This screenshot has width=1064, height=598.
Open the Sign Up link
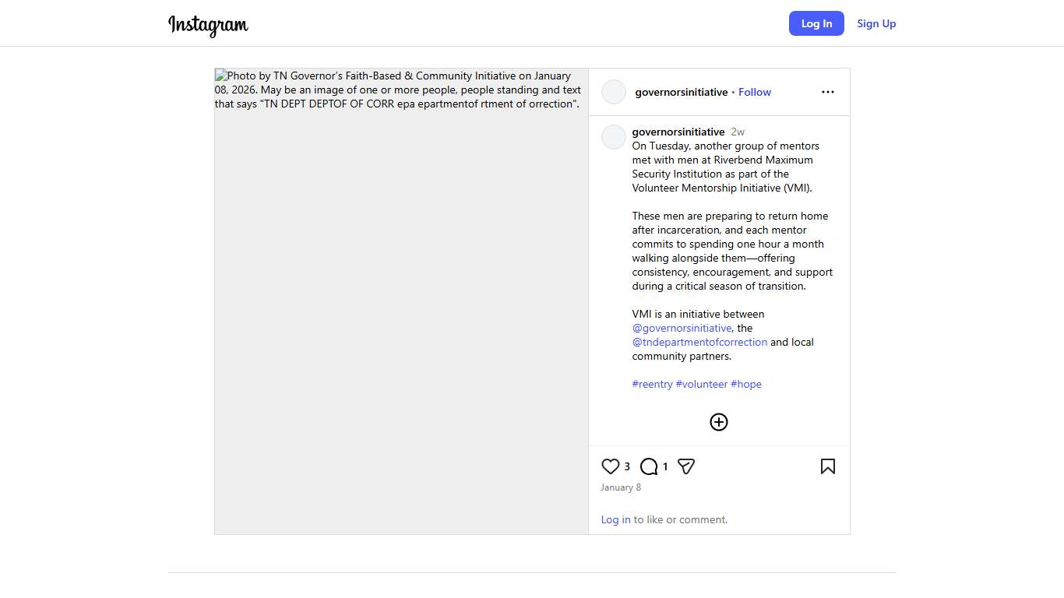pyautogui.click(x=876, y=23)
